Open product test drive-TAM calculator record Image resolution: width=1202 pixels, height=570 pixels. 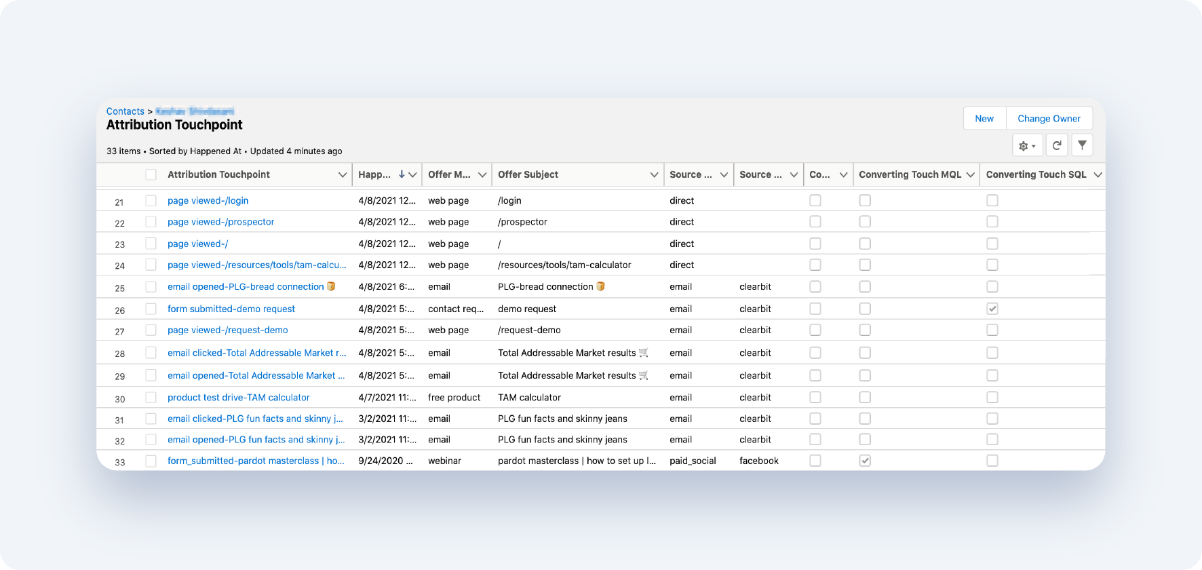pos(238,398)
